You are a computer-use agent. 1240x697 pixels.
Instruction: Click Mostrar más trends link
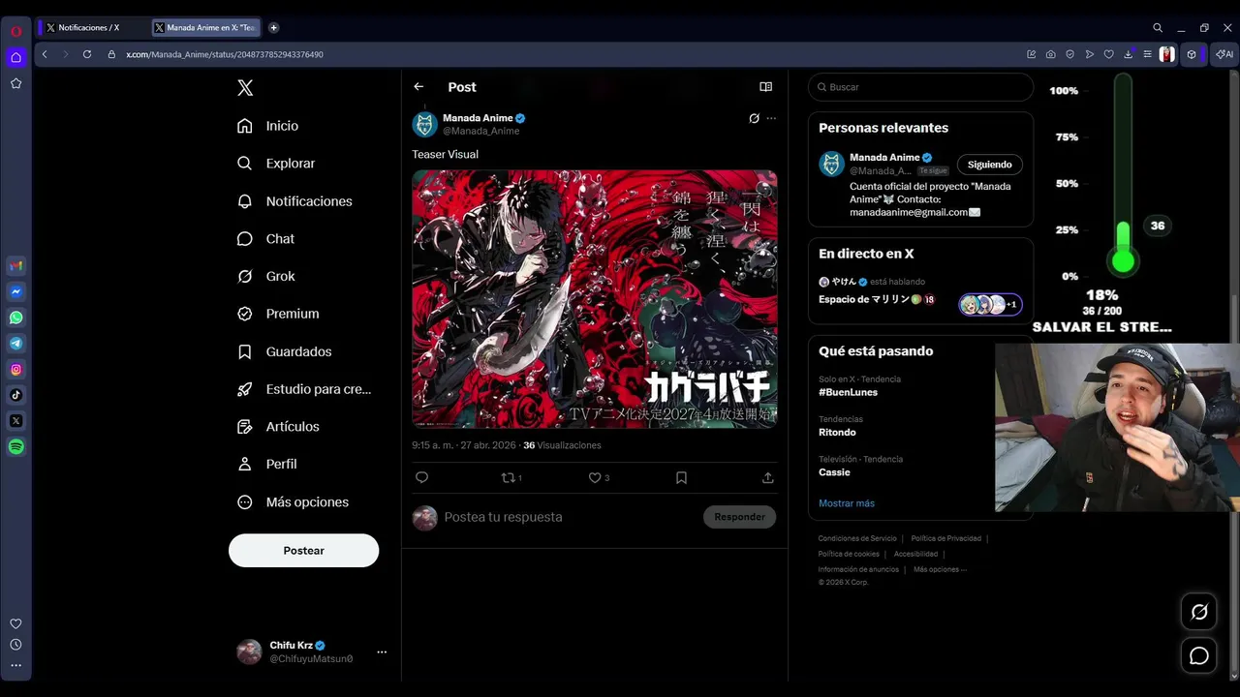tap(847, 503)
